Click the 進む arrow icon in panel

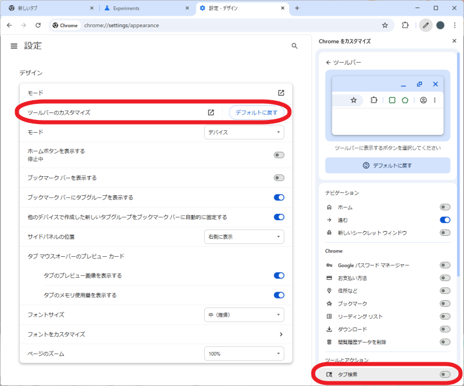point(329,220)
